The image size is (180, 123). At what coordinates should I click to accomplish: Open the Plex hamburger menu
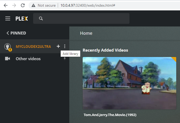(x=8, y=18)
